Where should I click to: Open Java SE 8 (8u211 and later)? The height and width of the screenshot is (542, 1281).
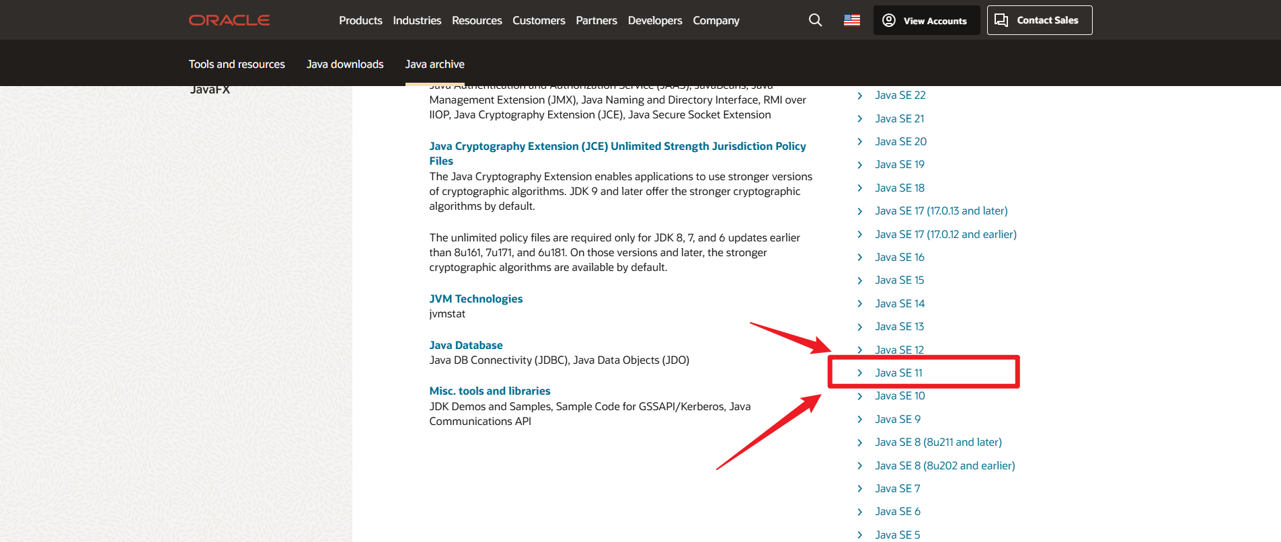[x=938, y=442]
